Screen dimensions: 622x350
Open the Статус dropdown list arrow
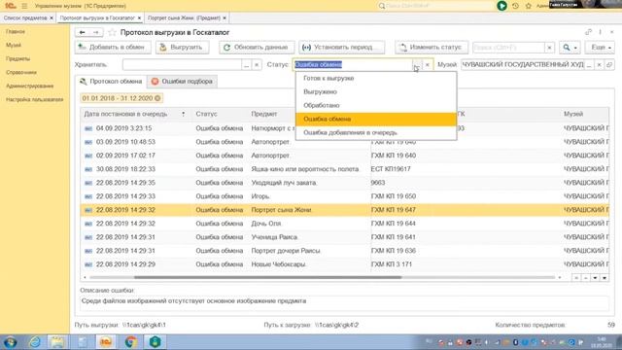tap(417, 65)
